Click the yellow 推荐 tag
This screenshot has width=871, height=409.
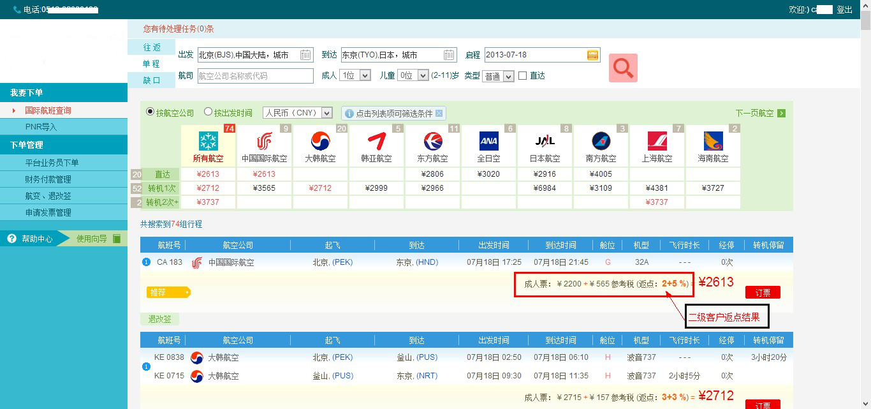(x=168, y=292)
